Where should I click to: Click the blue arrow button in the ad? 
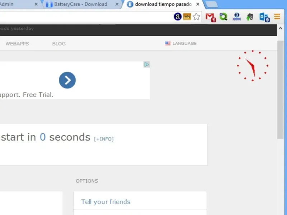(x=67, y=80)
